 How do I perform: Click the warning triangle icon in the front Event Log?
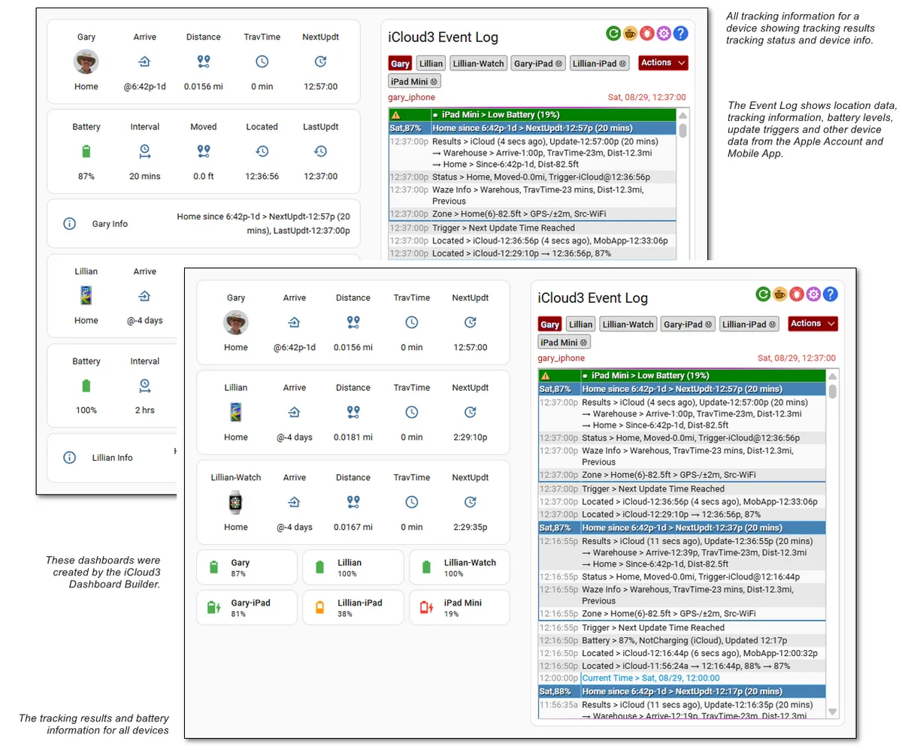546,376
